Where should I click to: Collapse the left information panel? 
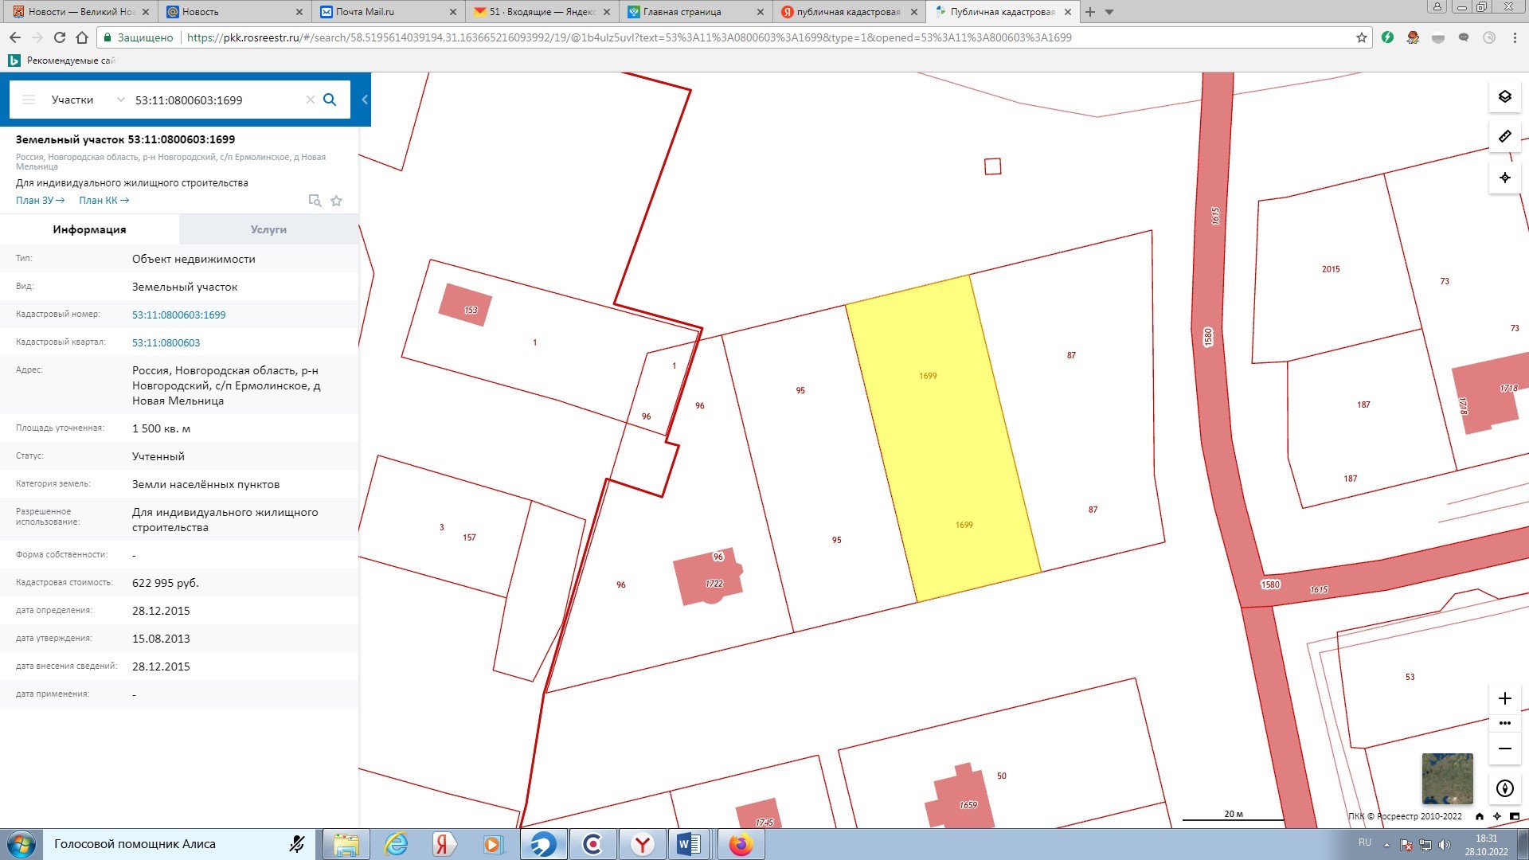365,100
